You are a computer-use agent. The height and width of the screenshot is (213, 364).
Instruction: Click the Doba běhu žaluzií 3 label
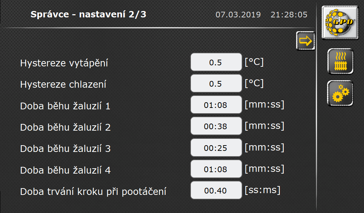tap(65, 148)
